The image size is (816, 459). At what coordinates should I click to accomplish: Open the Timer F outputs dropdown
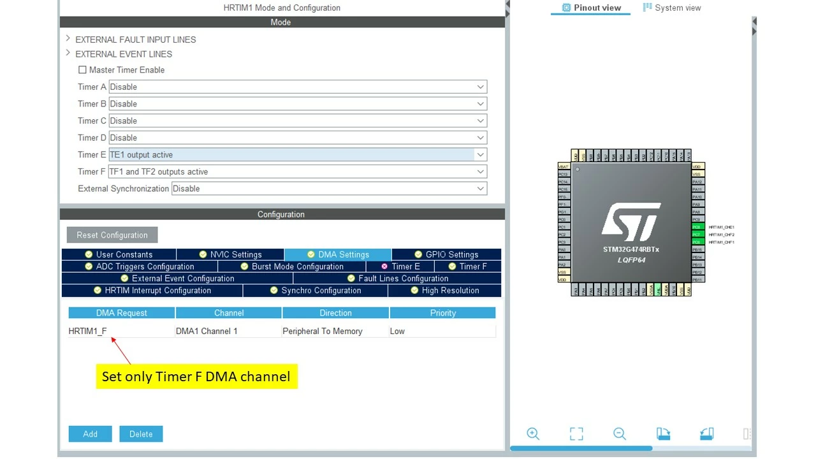[298, 171]
